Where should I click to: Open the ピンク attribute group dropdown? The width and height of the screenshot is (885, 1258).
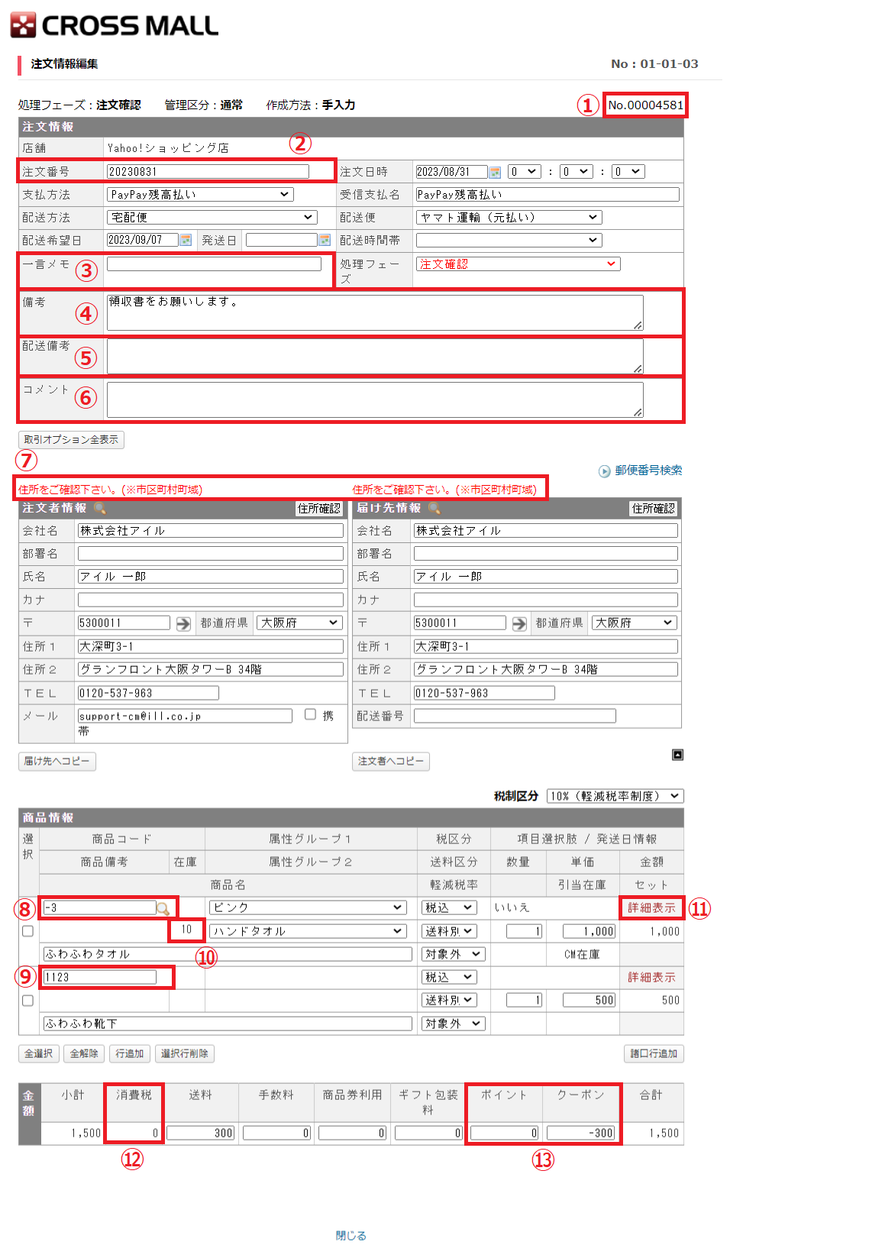click(308, 907)
